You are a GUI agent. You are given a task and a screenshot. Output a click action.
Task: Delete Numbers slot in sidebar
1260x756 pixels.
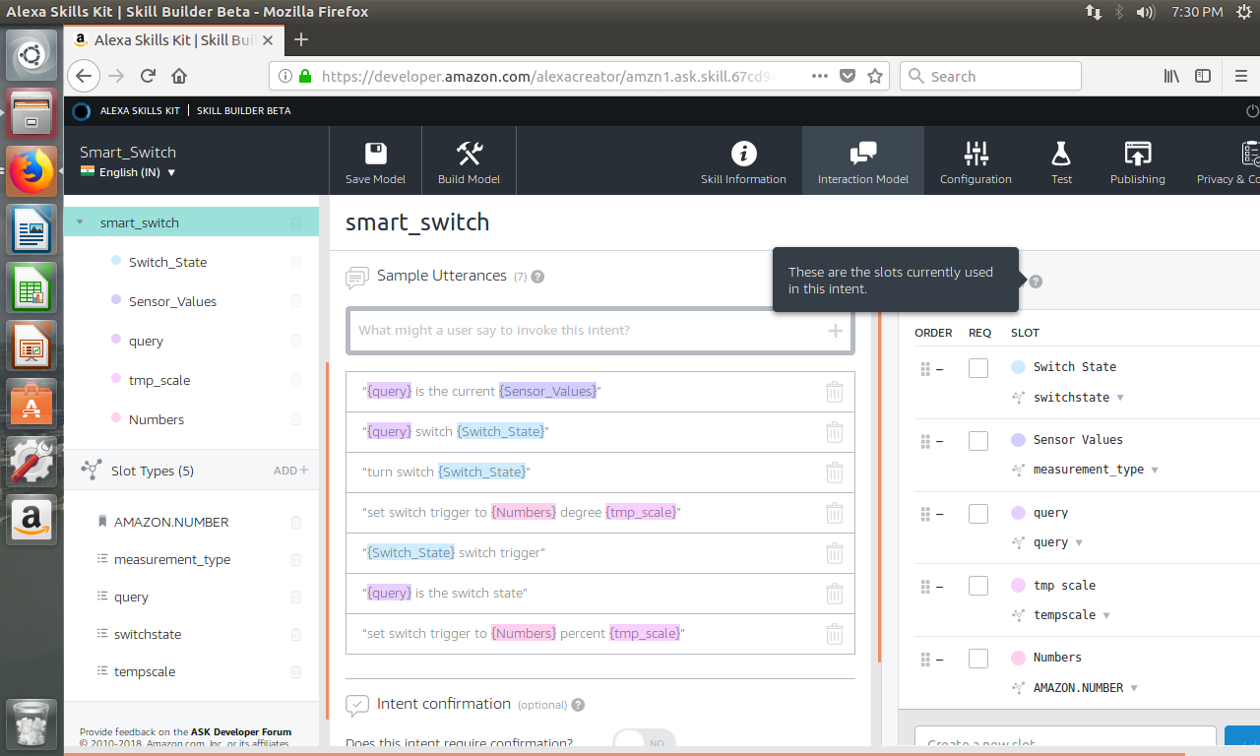pos(296,419)
